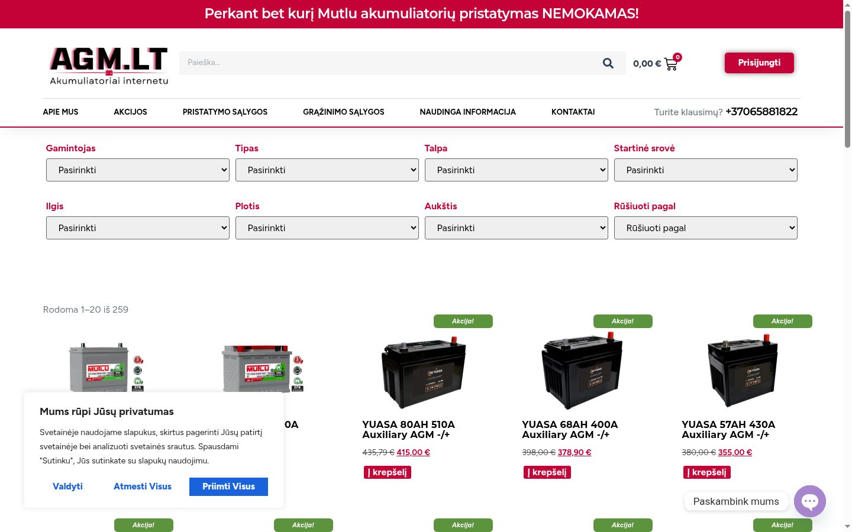Open YUASA 68AH 400A Auxiliary AGM title
This screenshot has width=852, height=532.
[x=570, y=430]
